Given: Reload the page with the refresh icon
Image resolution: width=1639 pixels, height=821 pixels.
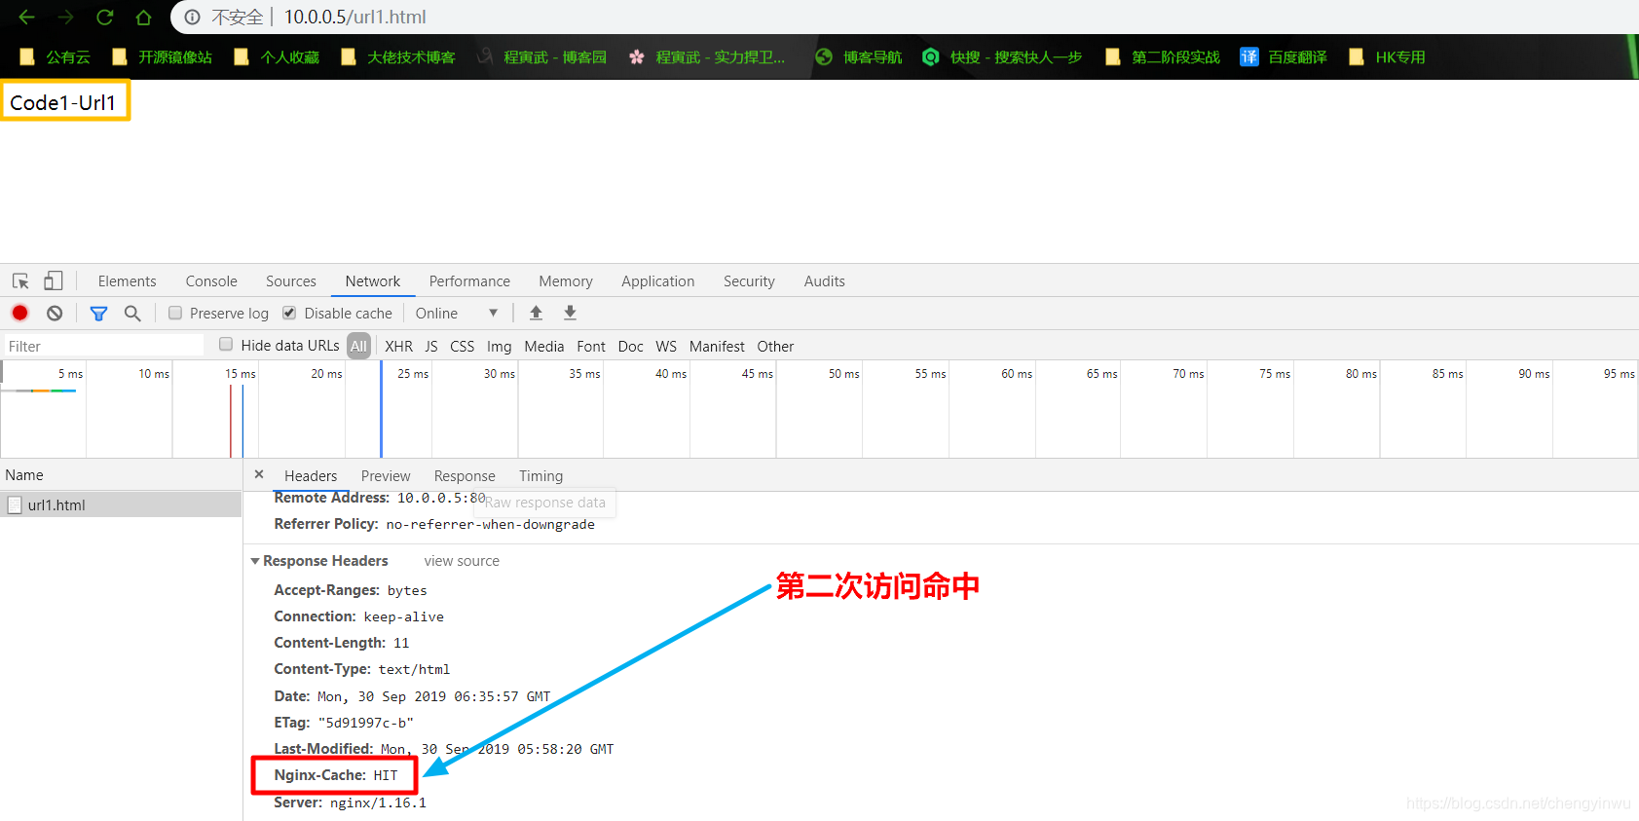Looking at the screenshot, I should pyautogui.click(x=104, y=17).
